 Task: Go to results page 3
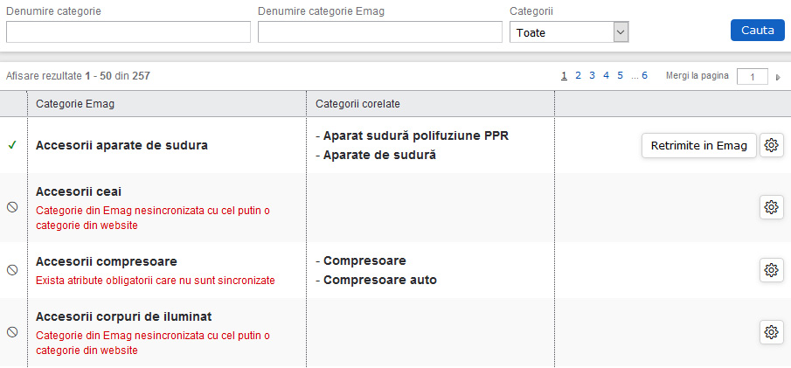(x=593, y=76)
